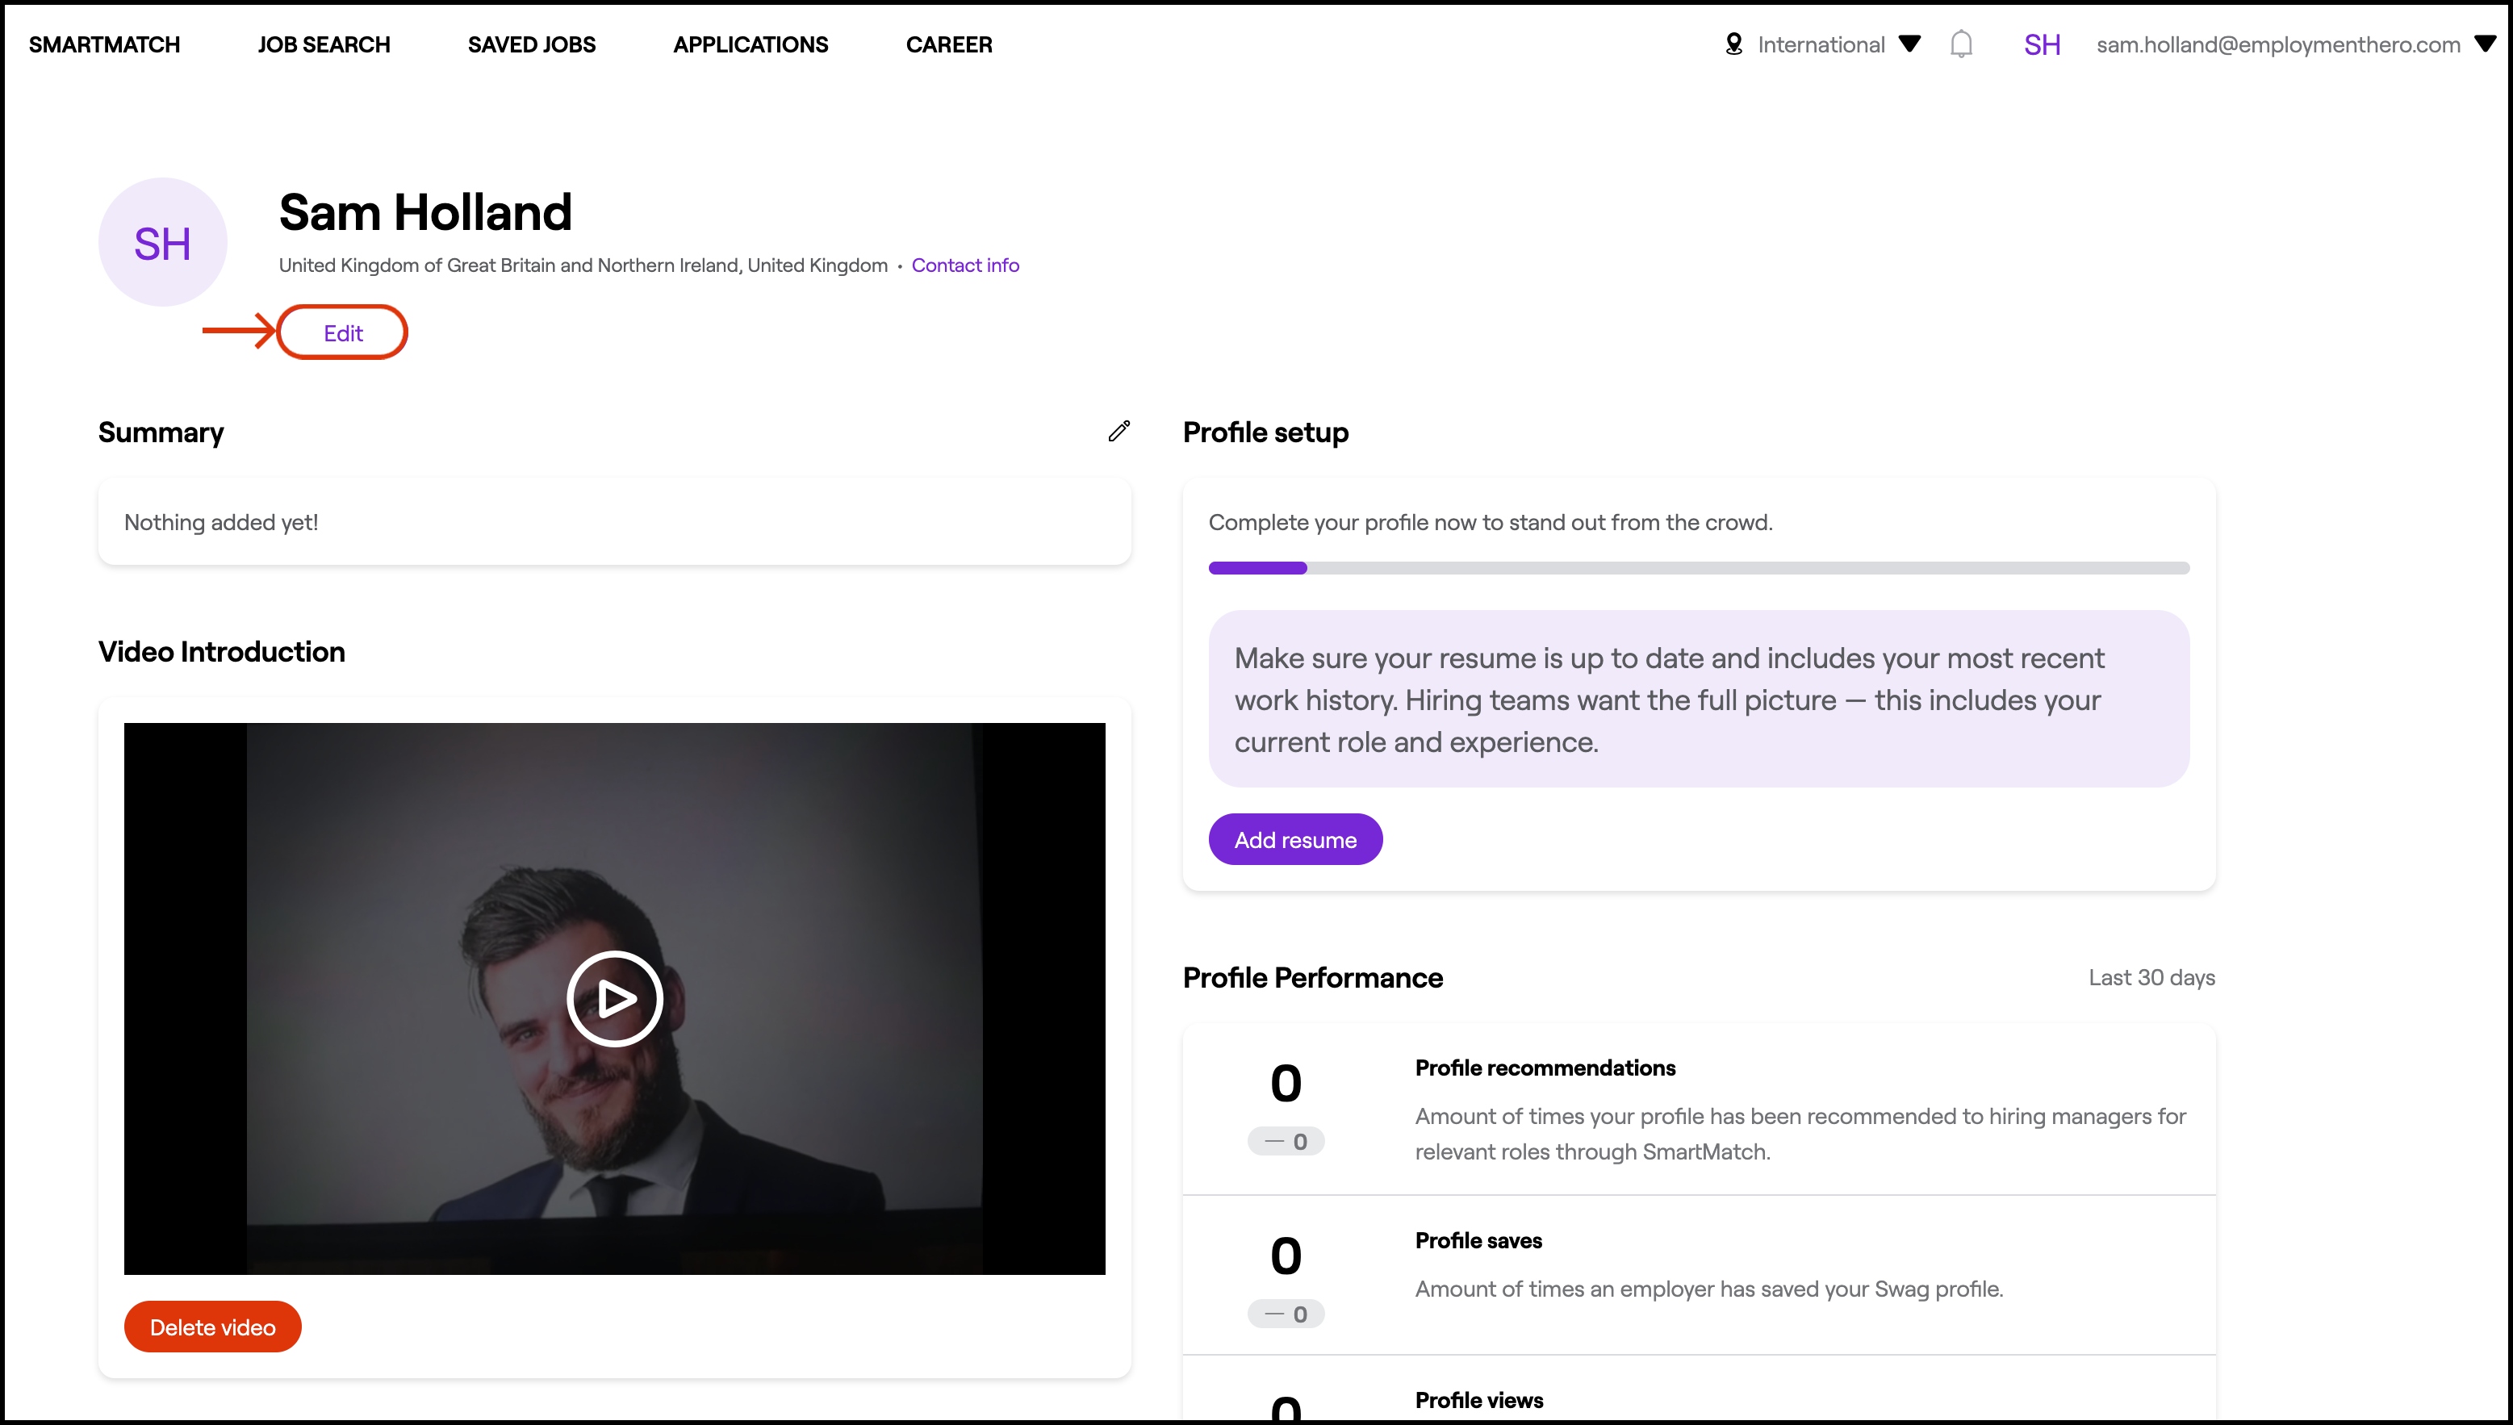Play the video introduction

(615, 998)
